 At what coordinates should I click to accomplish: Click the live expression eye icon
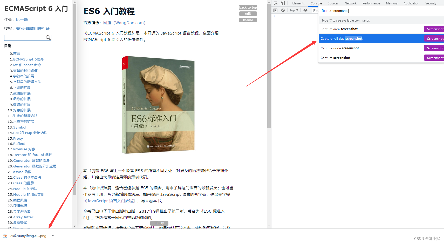(x=305, y=10)
